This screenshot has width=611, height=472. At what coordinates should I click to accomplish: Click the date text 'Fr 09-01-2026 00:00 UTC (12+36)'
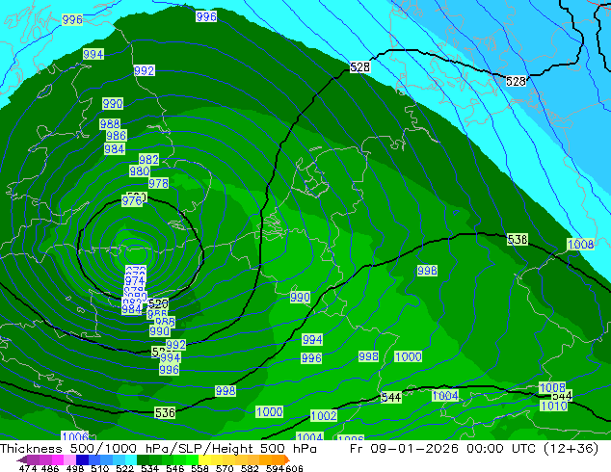474,449
